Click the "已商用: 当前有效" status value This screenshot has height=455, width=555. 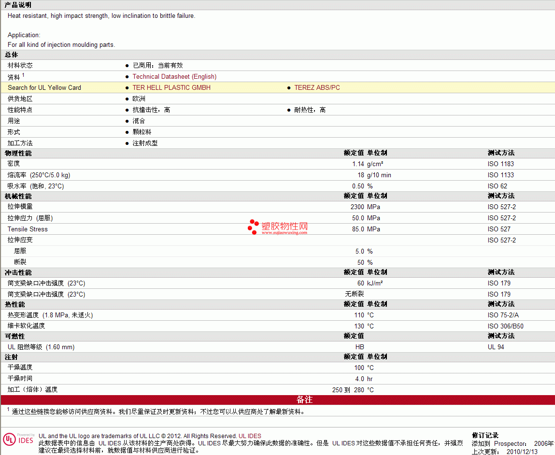tap(158, 66)
